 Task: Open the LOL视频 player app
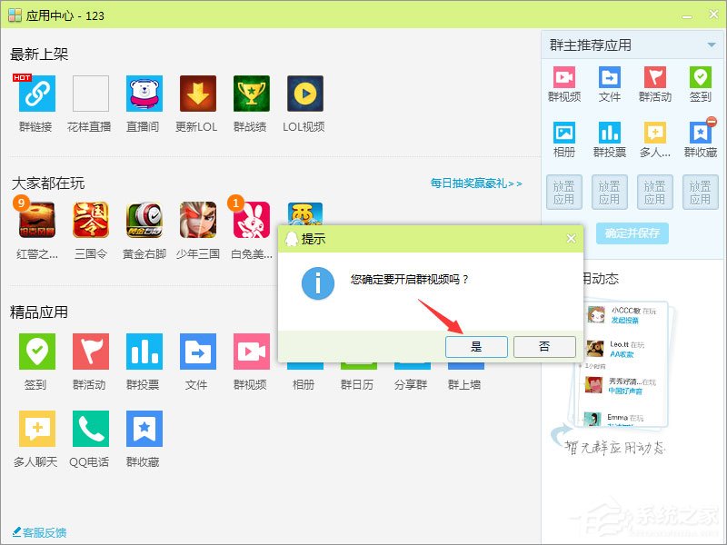[304, 95]
